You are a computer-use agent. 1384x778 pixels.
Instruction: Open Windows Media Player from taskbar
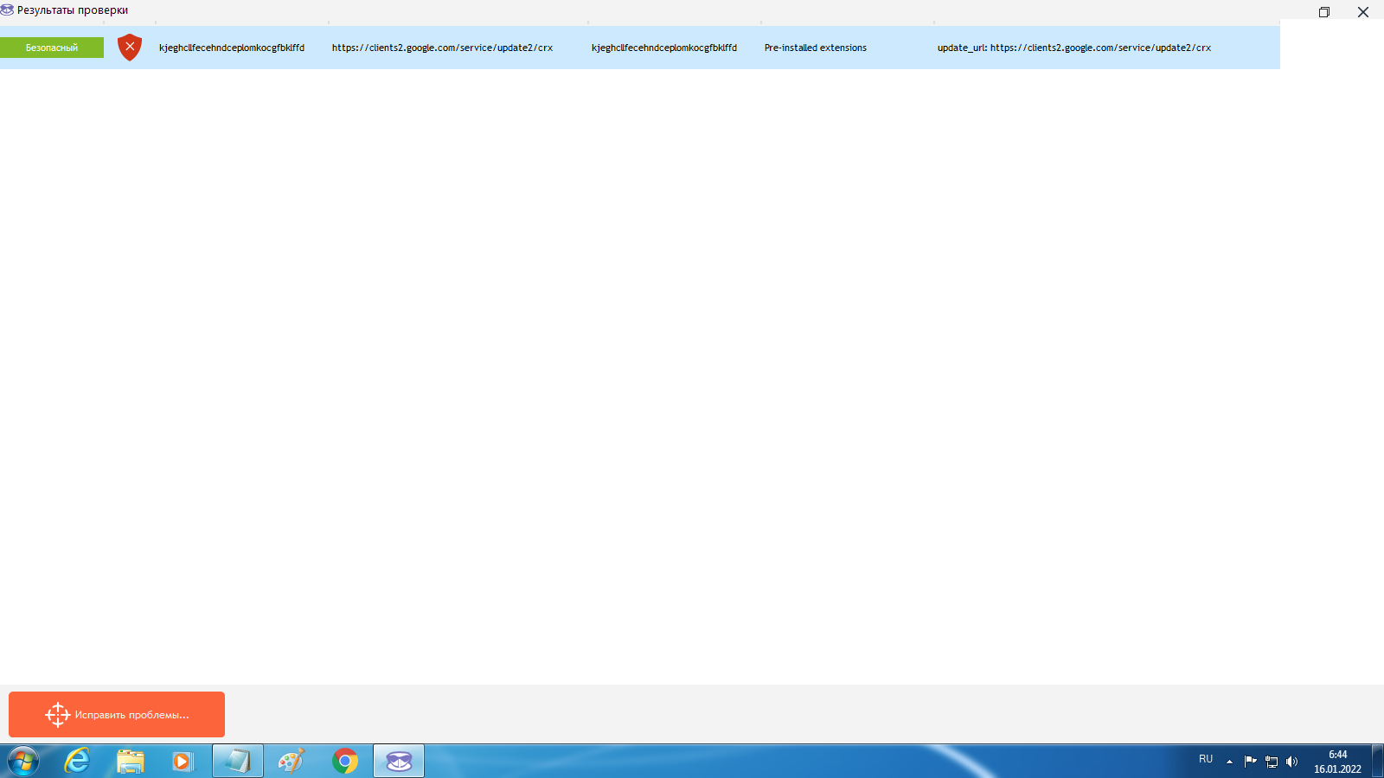(x=183, y=761)
